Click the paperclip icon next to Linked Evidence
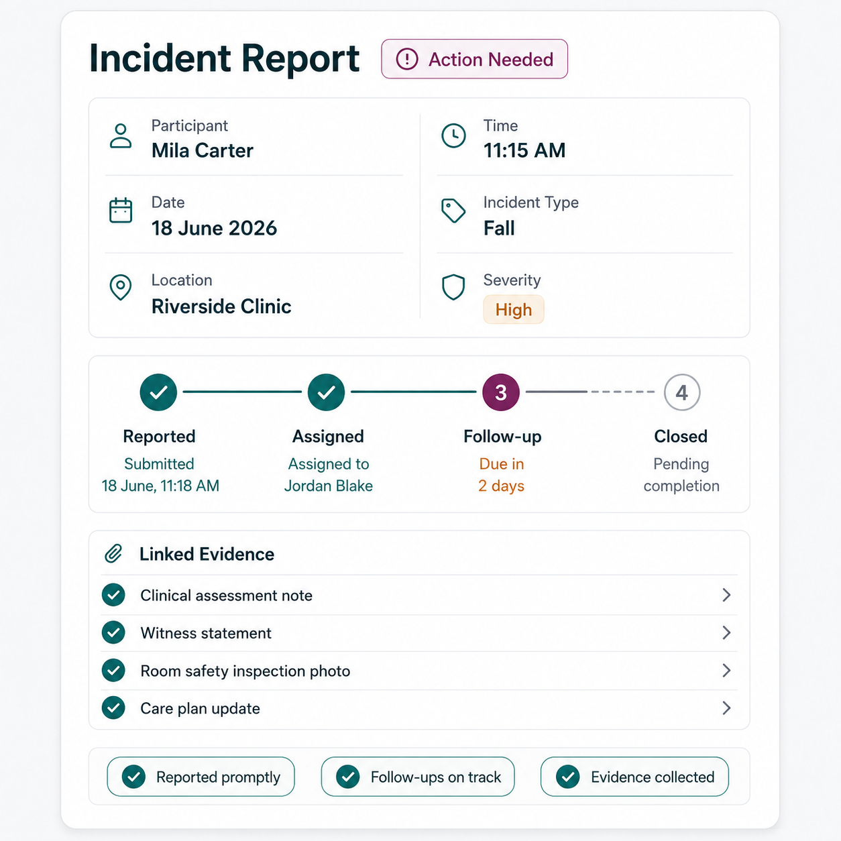 (x=113, y=554)
